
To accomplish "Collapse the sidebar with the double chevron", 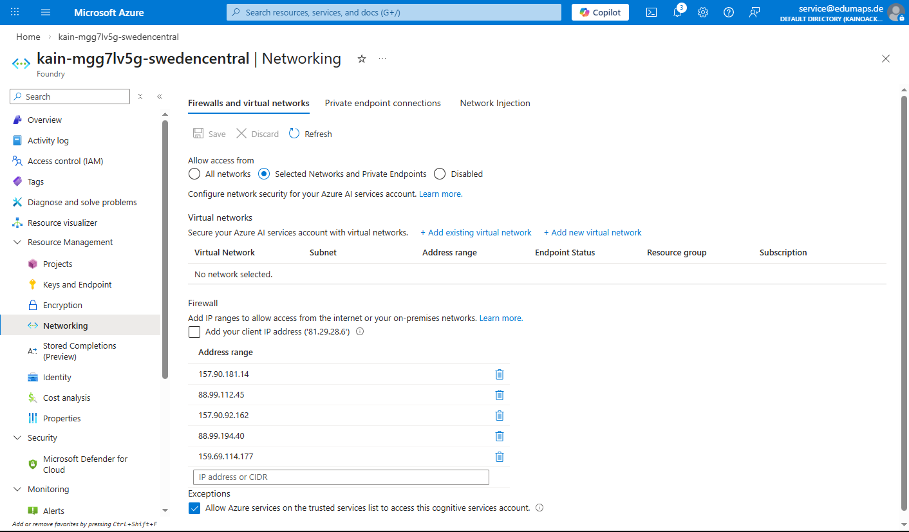I will pos(160,96).
